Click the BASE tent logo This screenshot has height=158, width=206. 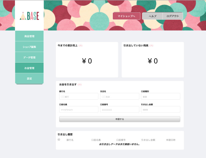point(29,16)
